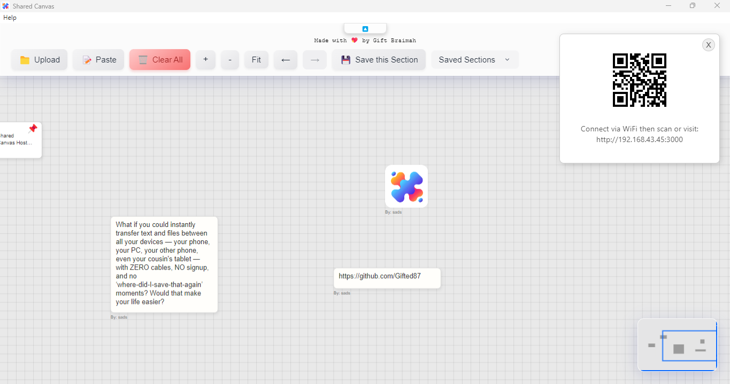Image resolution: width=730 pixels, height=384 pixels.
Task: Click the http://192.168.43.45:3000 address text
Action: (x=640, y=140)
